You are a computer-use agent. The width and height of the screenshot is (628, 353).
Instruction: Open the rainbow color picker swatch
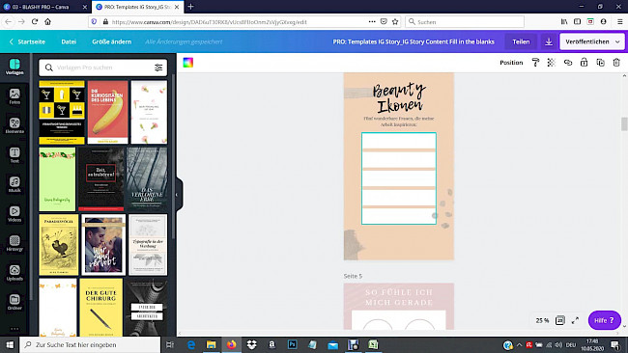pyautogui.click(x=188, y=63)
